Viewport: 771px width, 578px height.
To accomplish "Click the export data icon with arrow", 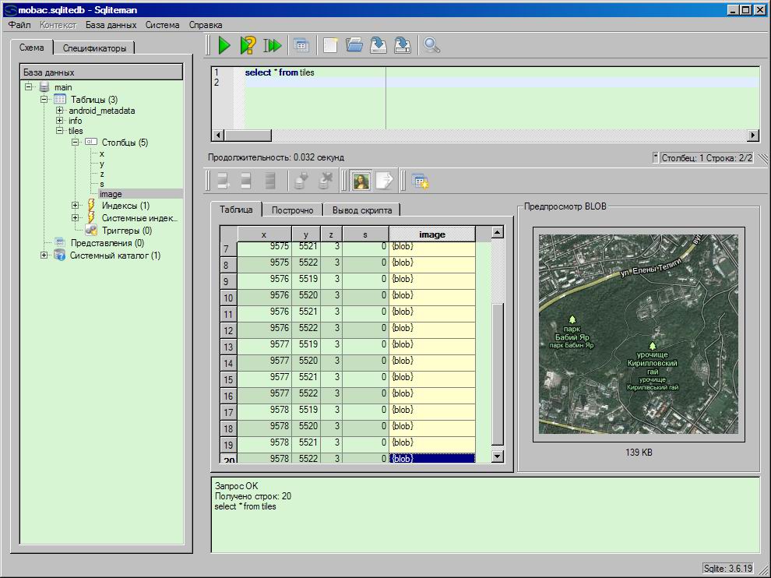I will coord(385,181).
